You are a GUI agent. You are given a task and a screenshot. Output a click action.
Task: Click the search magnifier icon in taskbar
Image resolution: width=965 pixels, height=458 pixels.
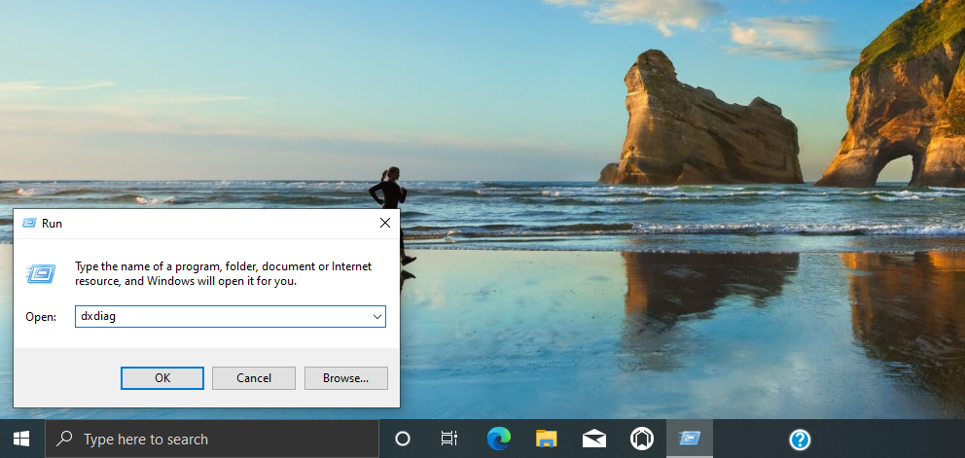[x=63, y=439]
